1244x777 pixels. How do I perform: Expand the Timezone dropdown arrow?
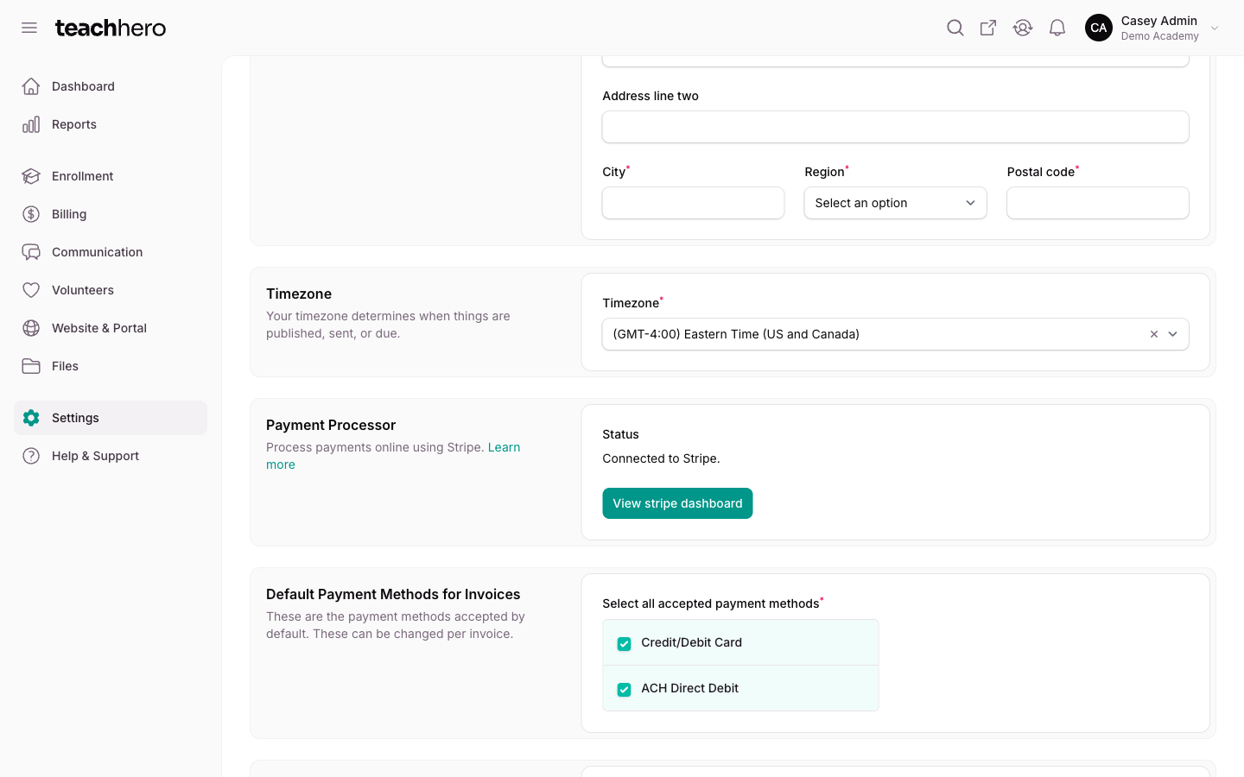1173,334
